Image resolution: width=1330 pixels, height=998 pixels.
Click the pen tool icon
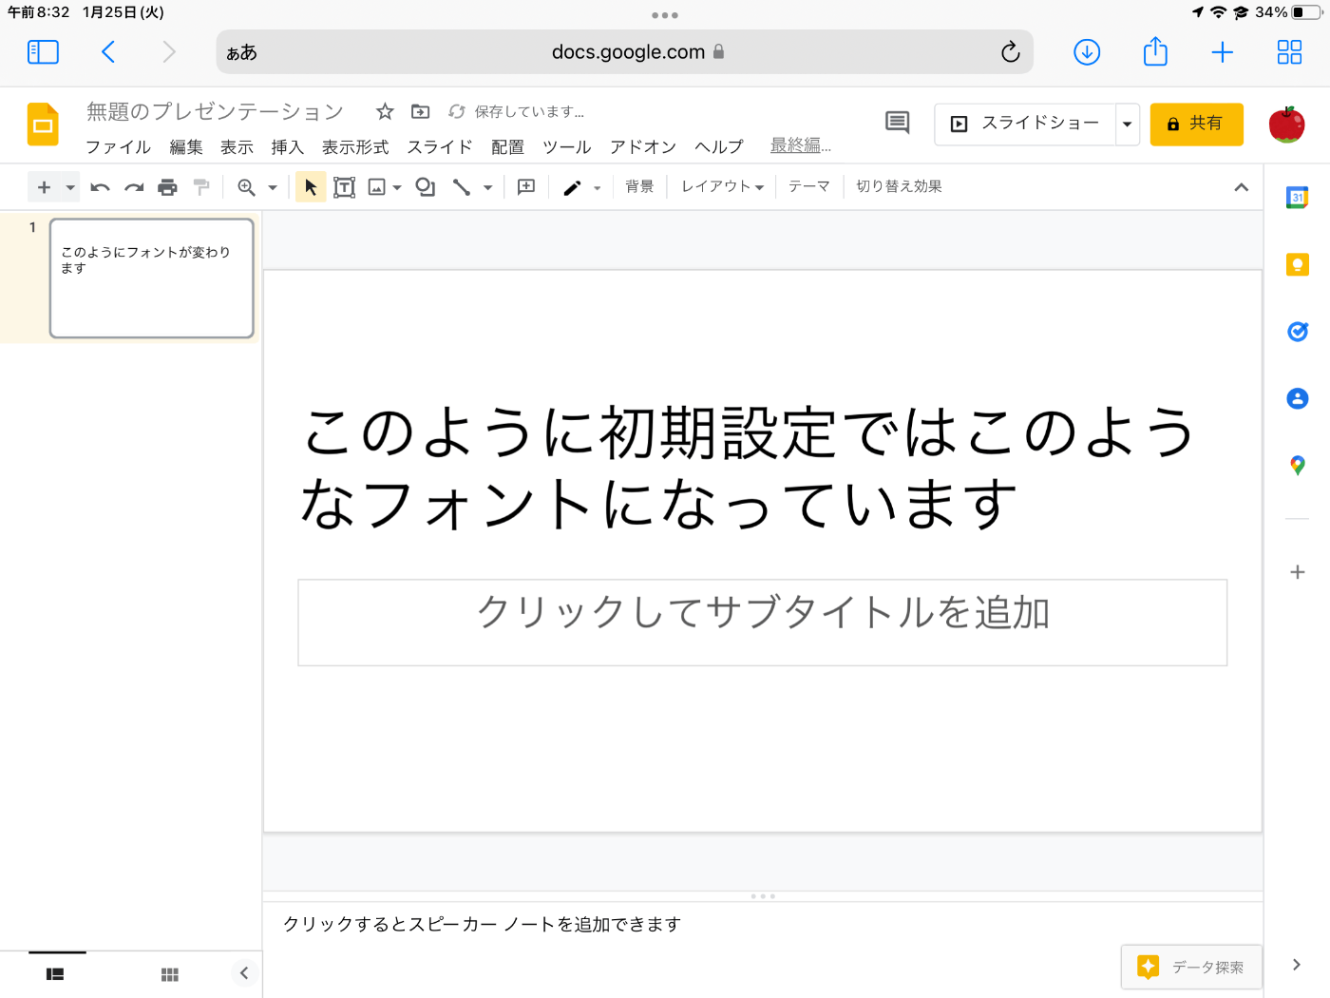[x=572, y=187]
